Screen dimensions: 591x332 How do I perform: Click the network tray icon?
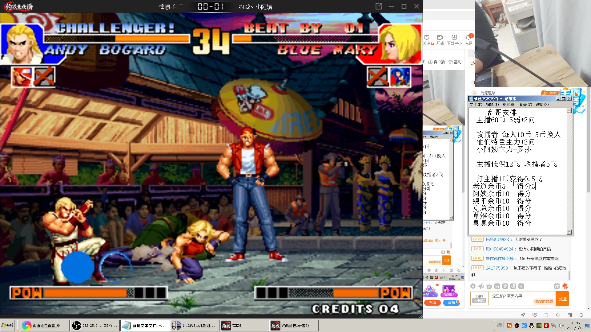[554, 325]
